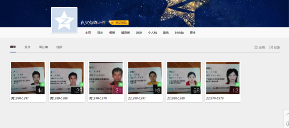Click the profile name 真实有效证件
Screen dimensions: 289x128
[93, 23]
